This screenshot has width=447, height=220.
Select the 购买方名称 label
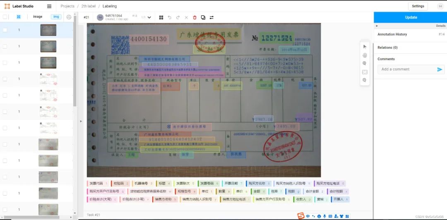[x=259, y=184]
